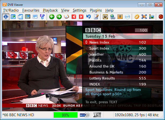The height and width of the screenshot is (120, 165).
Task: Open the orange gear options icon
Action: tap(137, 17)
